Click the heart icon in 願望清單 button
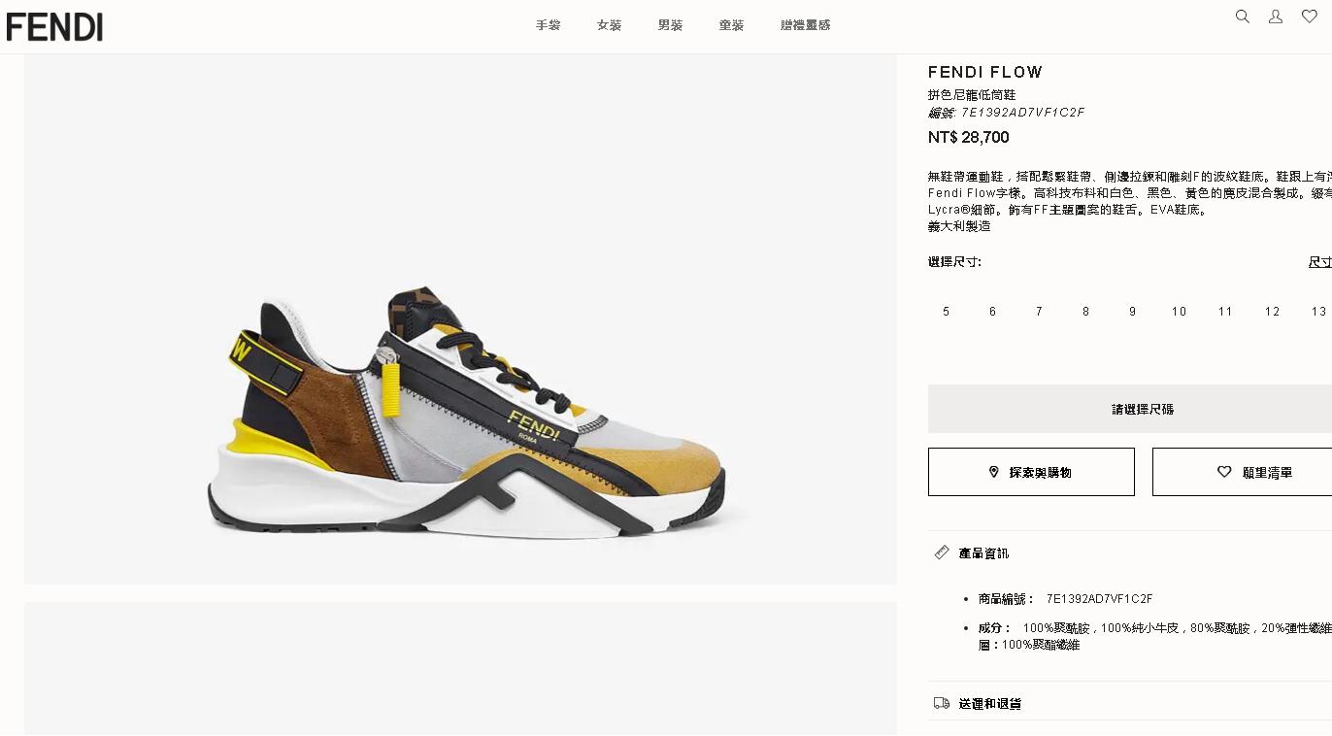Viewport: 1332px width, 736px height. coord(1224,472)
